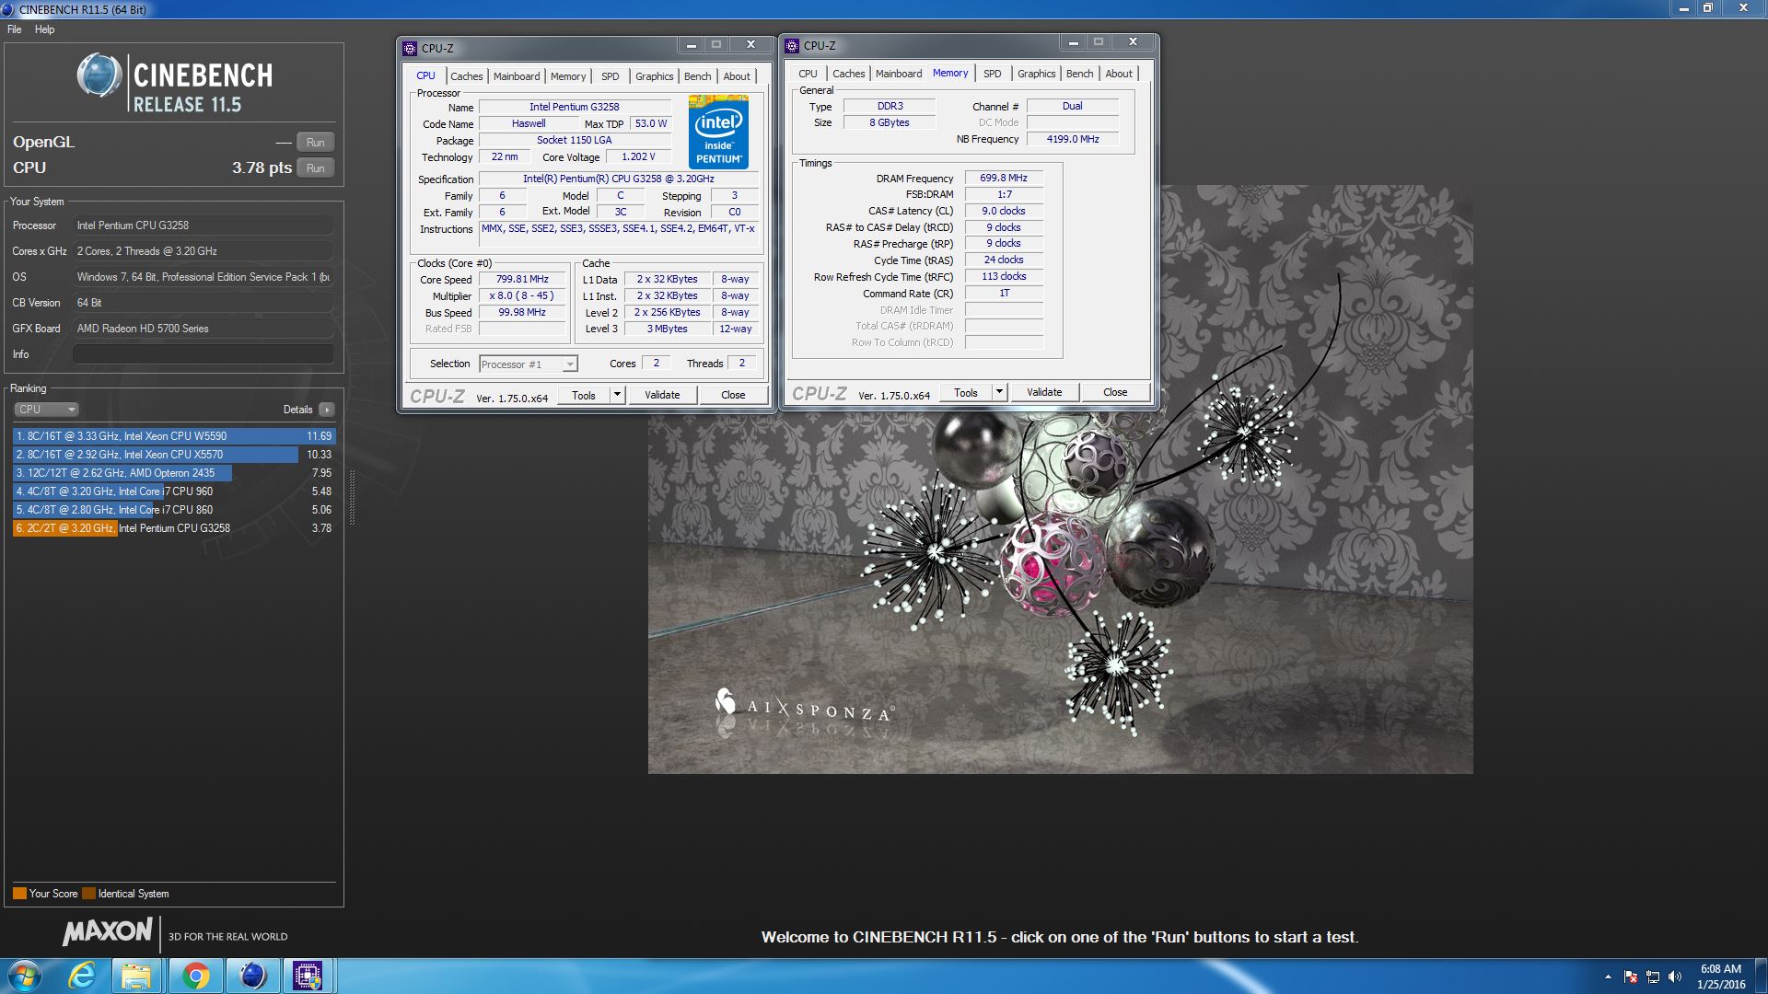Open Mainboard tab in right CPU-Z window

click(x=899, y=74)
